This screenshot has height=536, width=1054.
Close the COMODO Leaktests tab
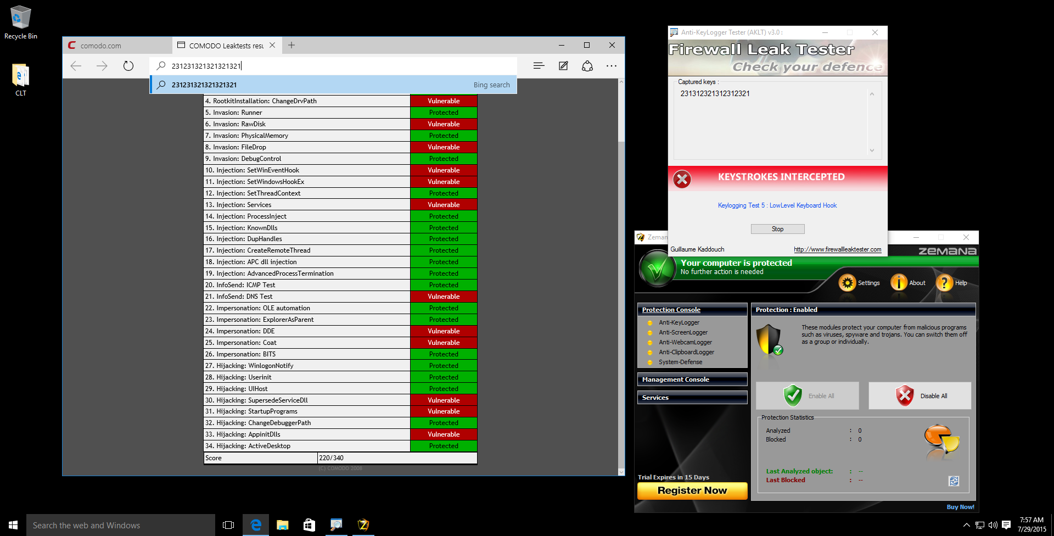point(272,45)
